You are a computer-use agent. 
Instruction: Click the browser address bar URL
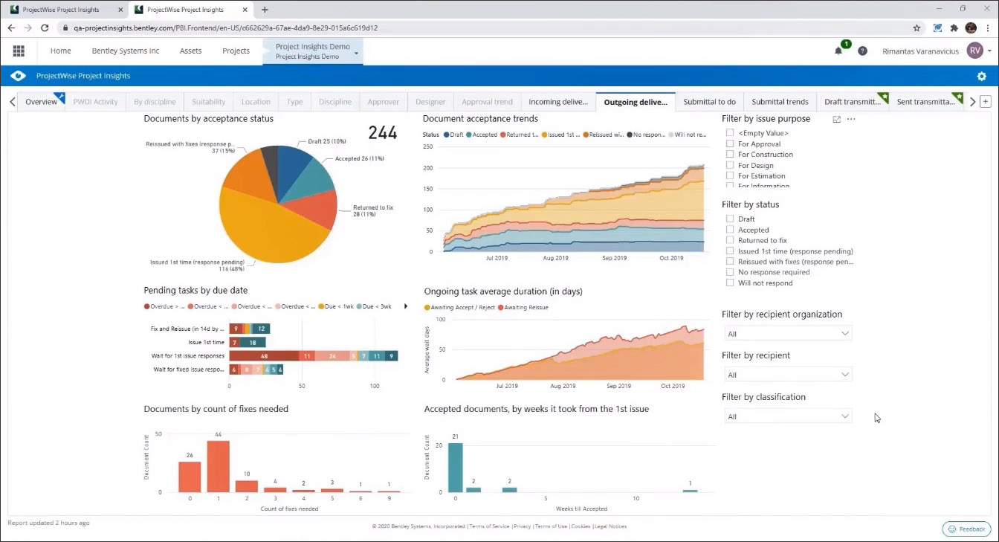tap(224, 28)
